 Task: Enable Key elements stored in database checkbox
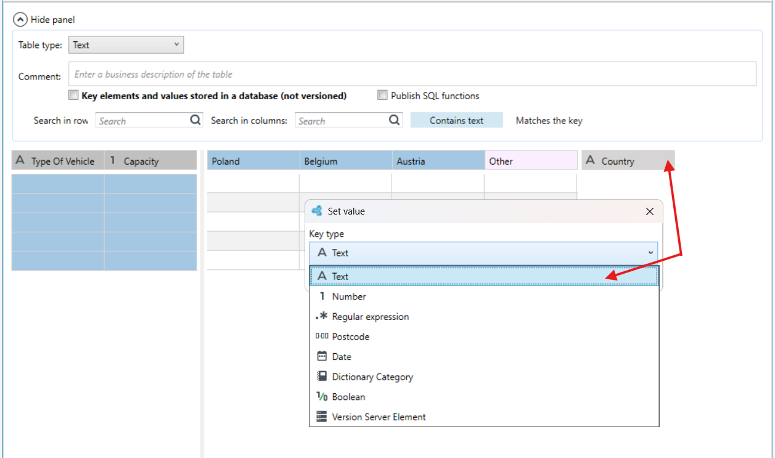pos(73,96)
